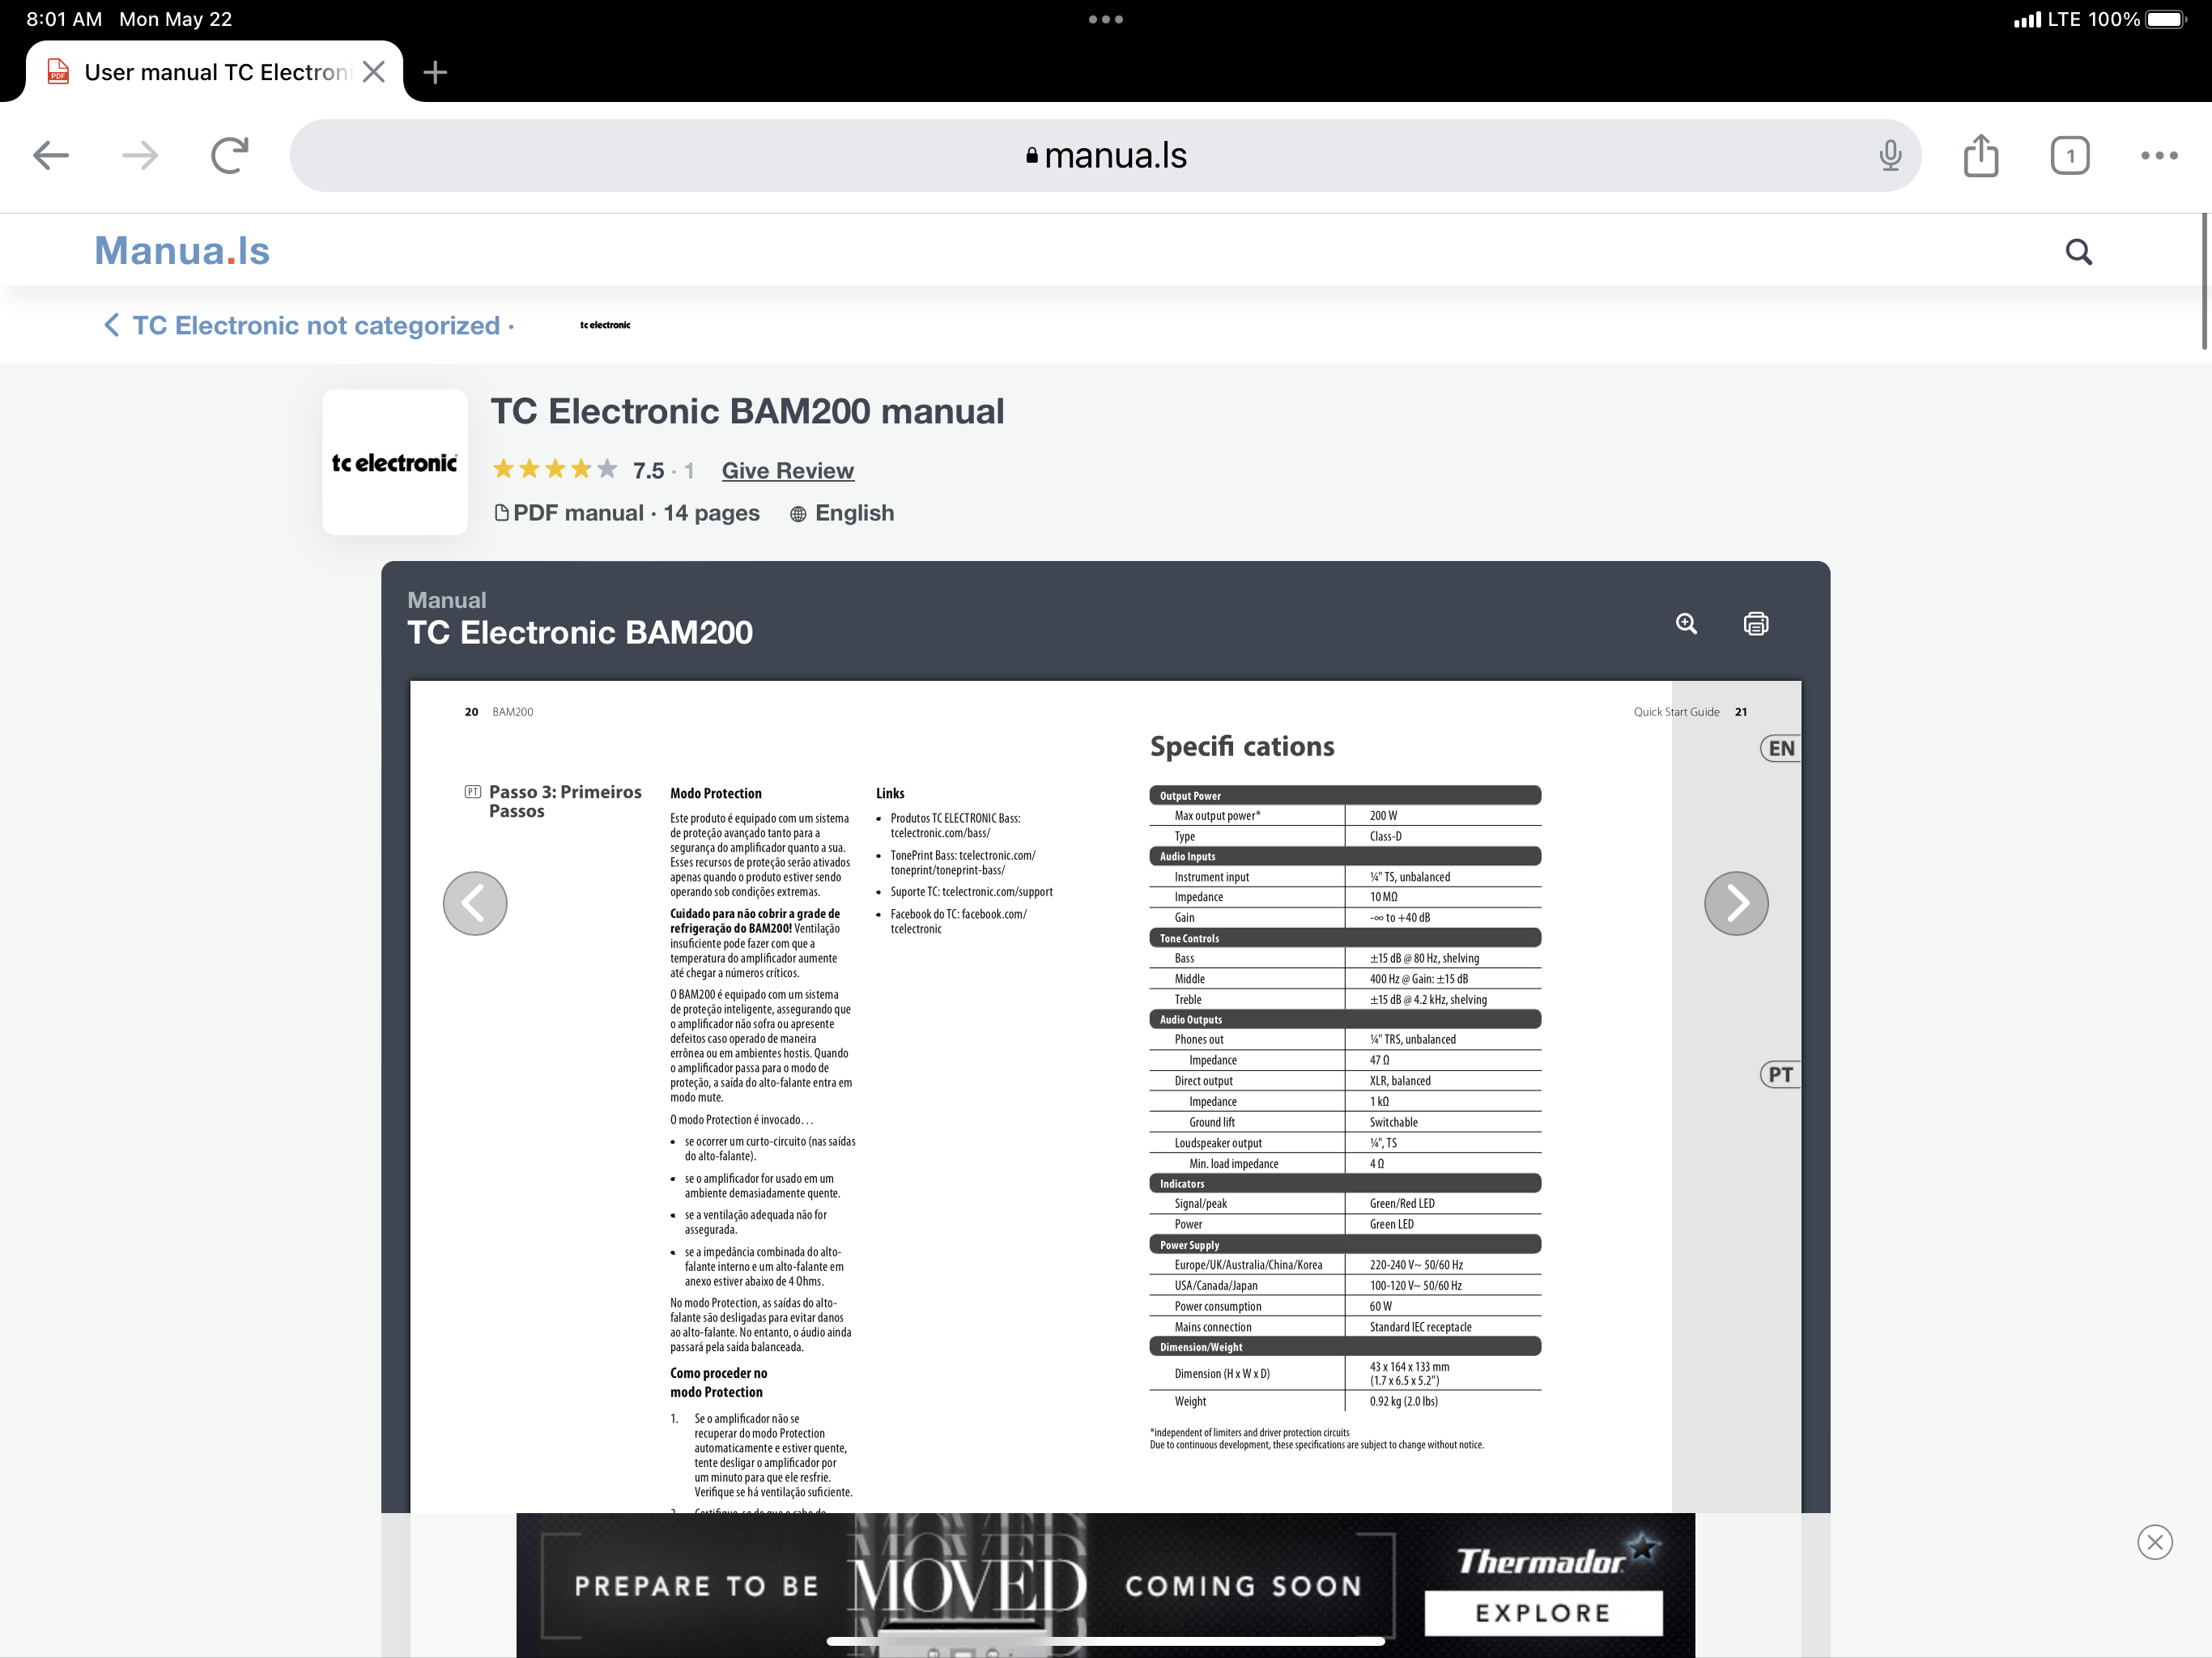This screenshot has height=1658, width=2212.
Task: Go to next manual page
Action: tap(1736, 903)
